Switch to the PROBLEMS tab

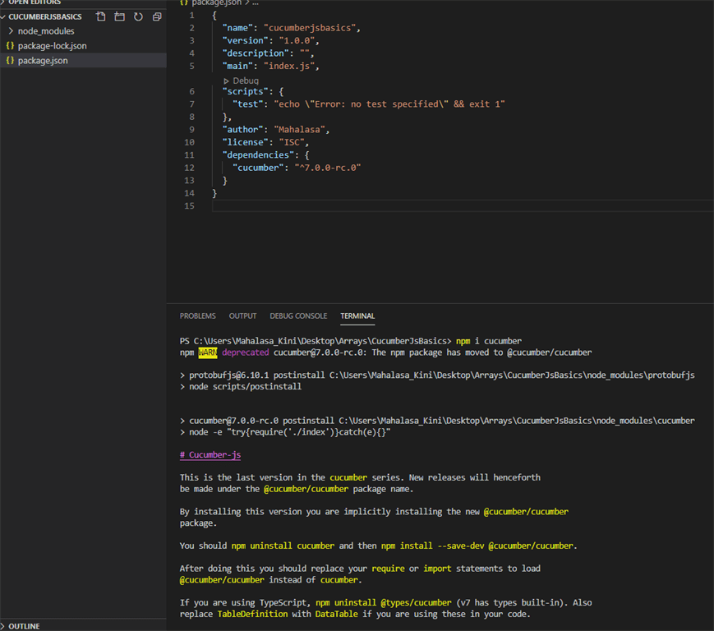197,315
